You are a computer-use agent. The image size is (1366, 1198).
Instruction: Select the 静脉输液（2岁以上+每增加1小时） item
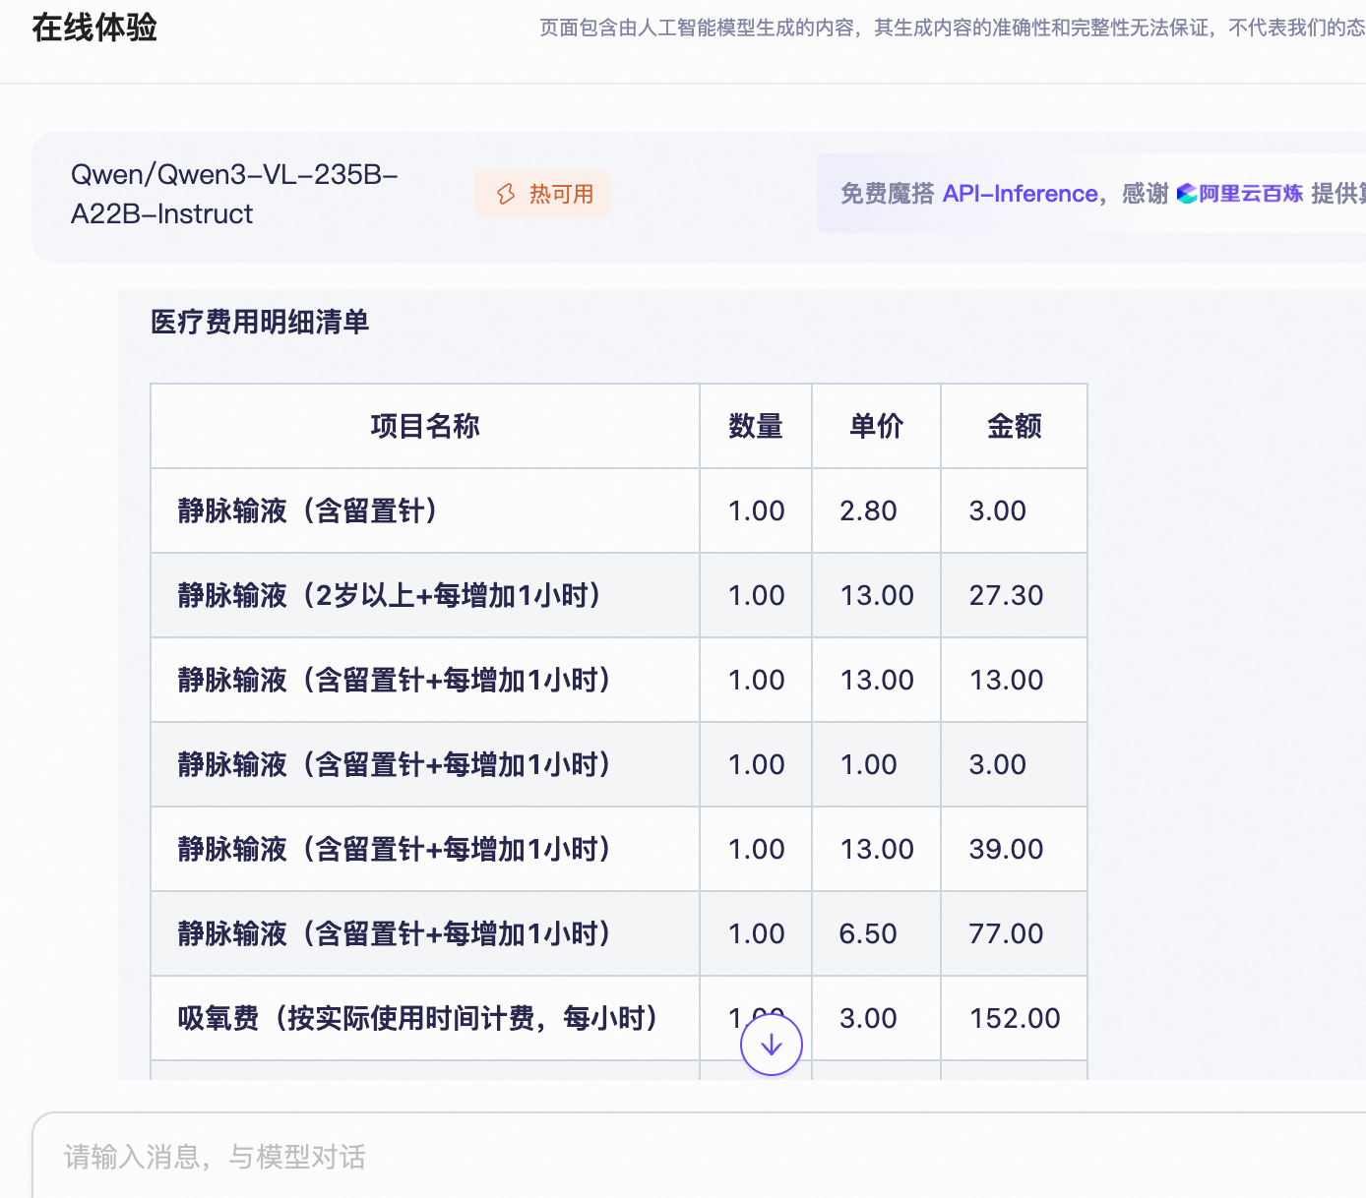[x=389, y=595]
